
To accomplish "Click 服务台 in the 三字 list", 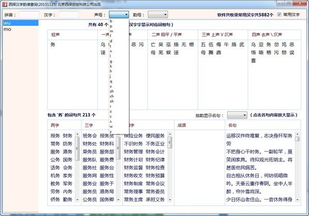I will [107, 168].
